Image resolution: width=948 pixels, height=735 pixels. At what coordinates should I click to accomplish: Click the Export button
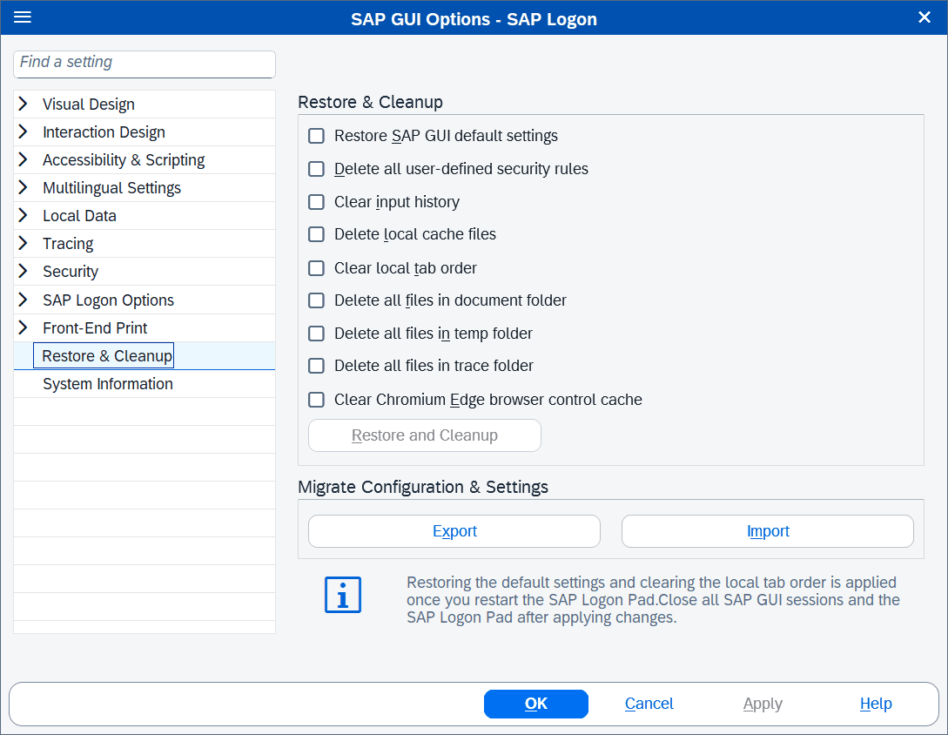[454, 531]
